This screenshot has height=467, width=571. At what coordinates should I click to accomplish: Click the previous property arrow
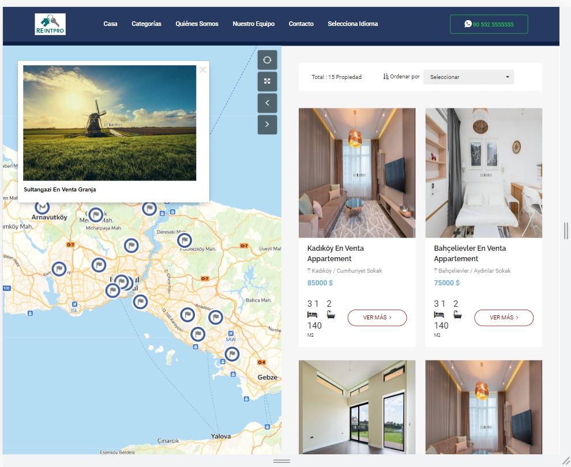(267, 103)
